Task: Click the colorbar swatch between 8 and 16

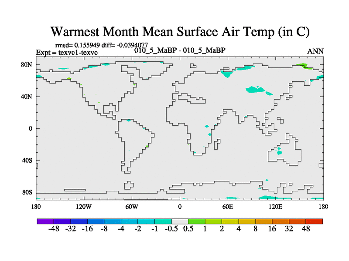Action: [x=264, y=221]
